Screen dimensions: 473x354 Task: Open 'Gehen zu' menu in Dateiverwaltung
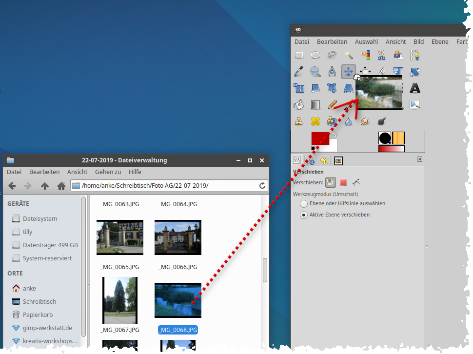pyautogui.click(x=108, y=172)
